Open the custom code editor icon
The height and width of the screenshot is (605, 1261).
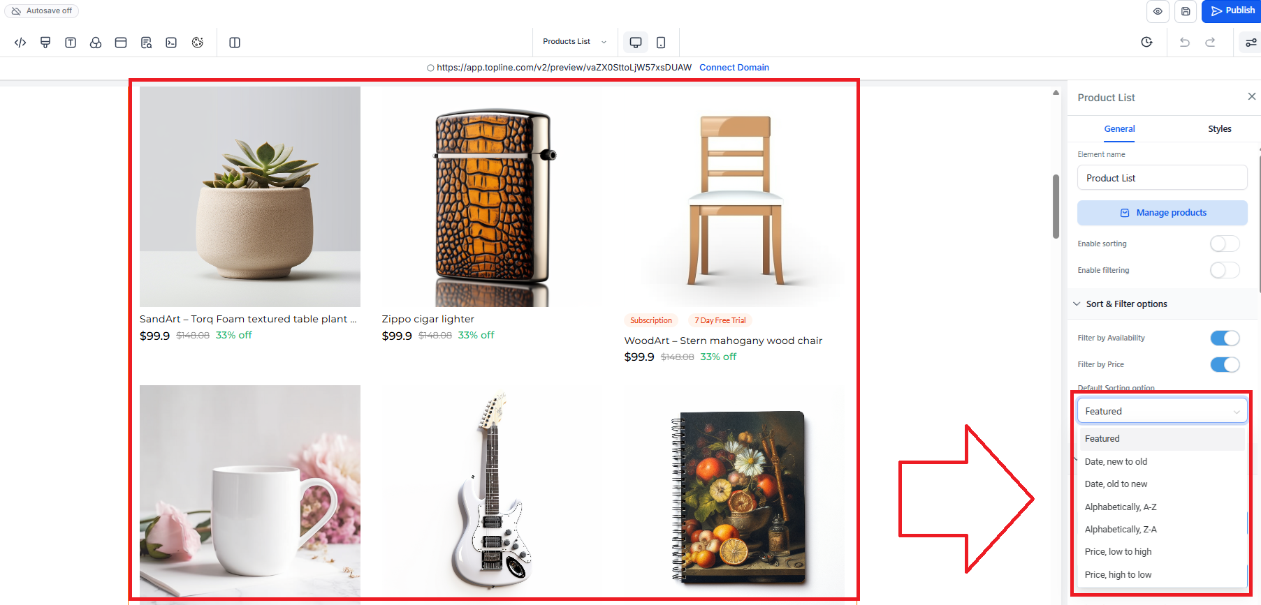tap(20, 43)
